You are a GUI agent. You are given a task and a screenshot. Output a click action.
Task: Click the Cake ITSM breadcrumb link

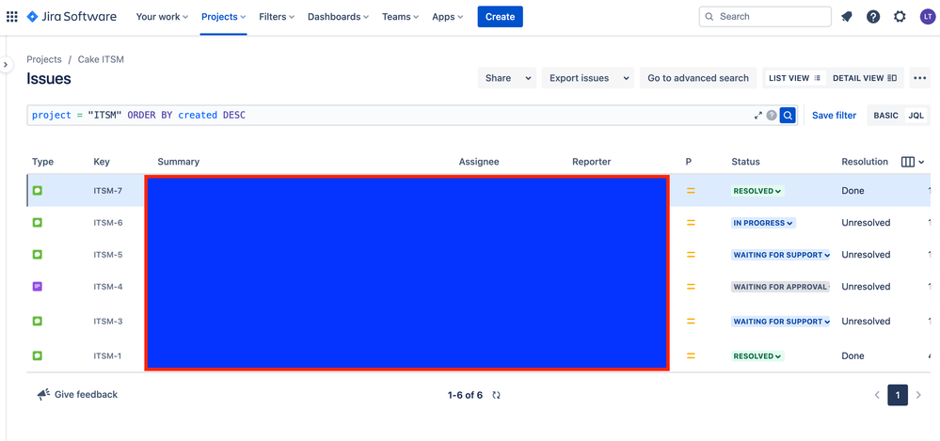[101, 59]
